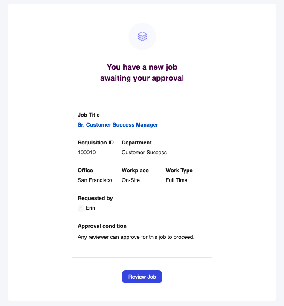The height and width of the screenshot is (306, 284).
Task: Click the stacked layers logo icon
Action: (x=142, y=36)
